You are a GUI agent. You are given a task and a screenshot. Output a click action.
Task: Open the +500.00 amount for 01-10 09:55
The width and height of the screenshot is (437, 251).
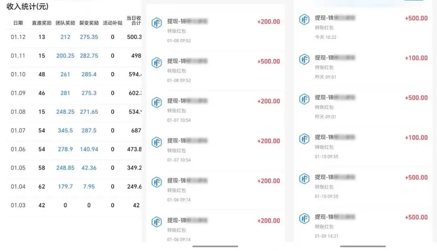(x=416, y=177)
